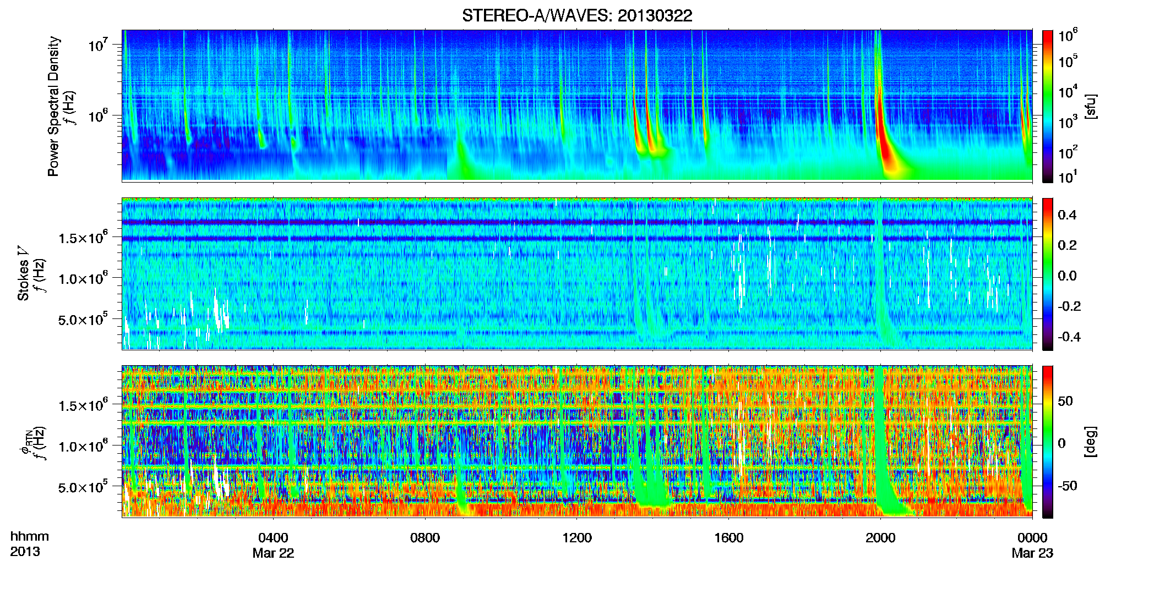Click the 10^7 frequency tick label
Image resolution: width=1154 pixels, height=594 pixels.
click(97, 45)
